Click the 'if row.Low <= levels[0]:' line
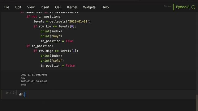 [55, 27]
